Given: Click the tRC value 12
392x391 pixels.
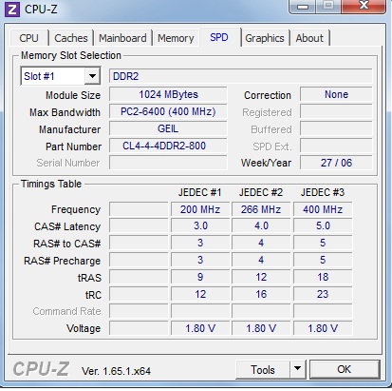Looking at the screenshot, I should tap(200, 294).
